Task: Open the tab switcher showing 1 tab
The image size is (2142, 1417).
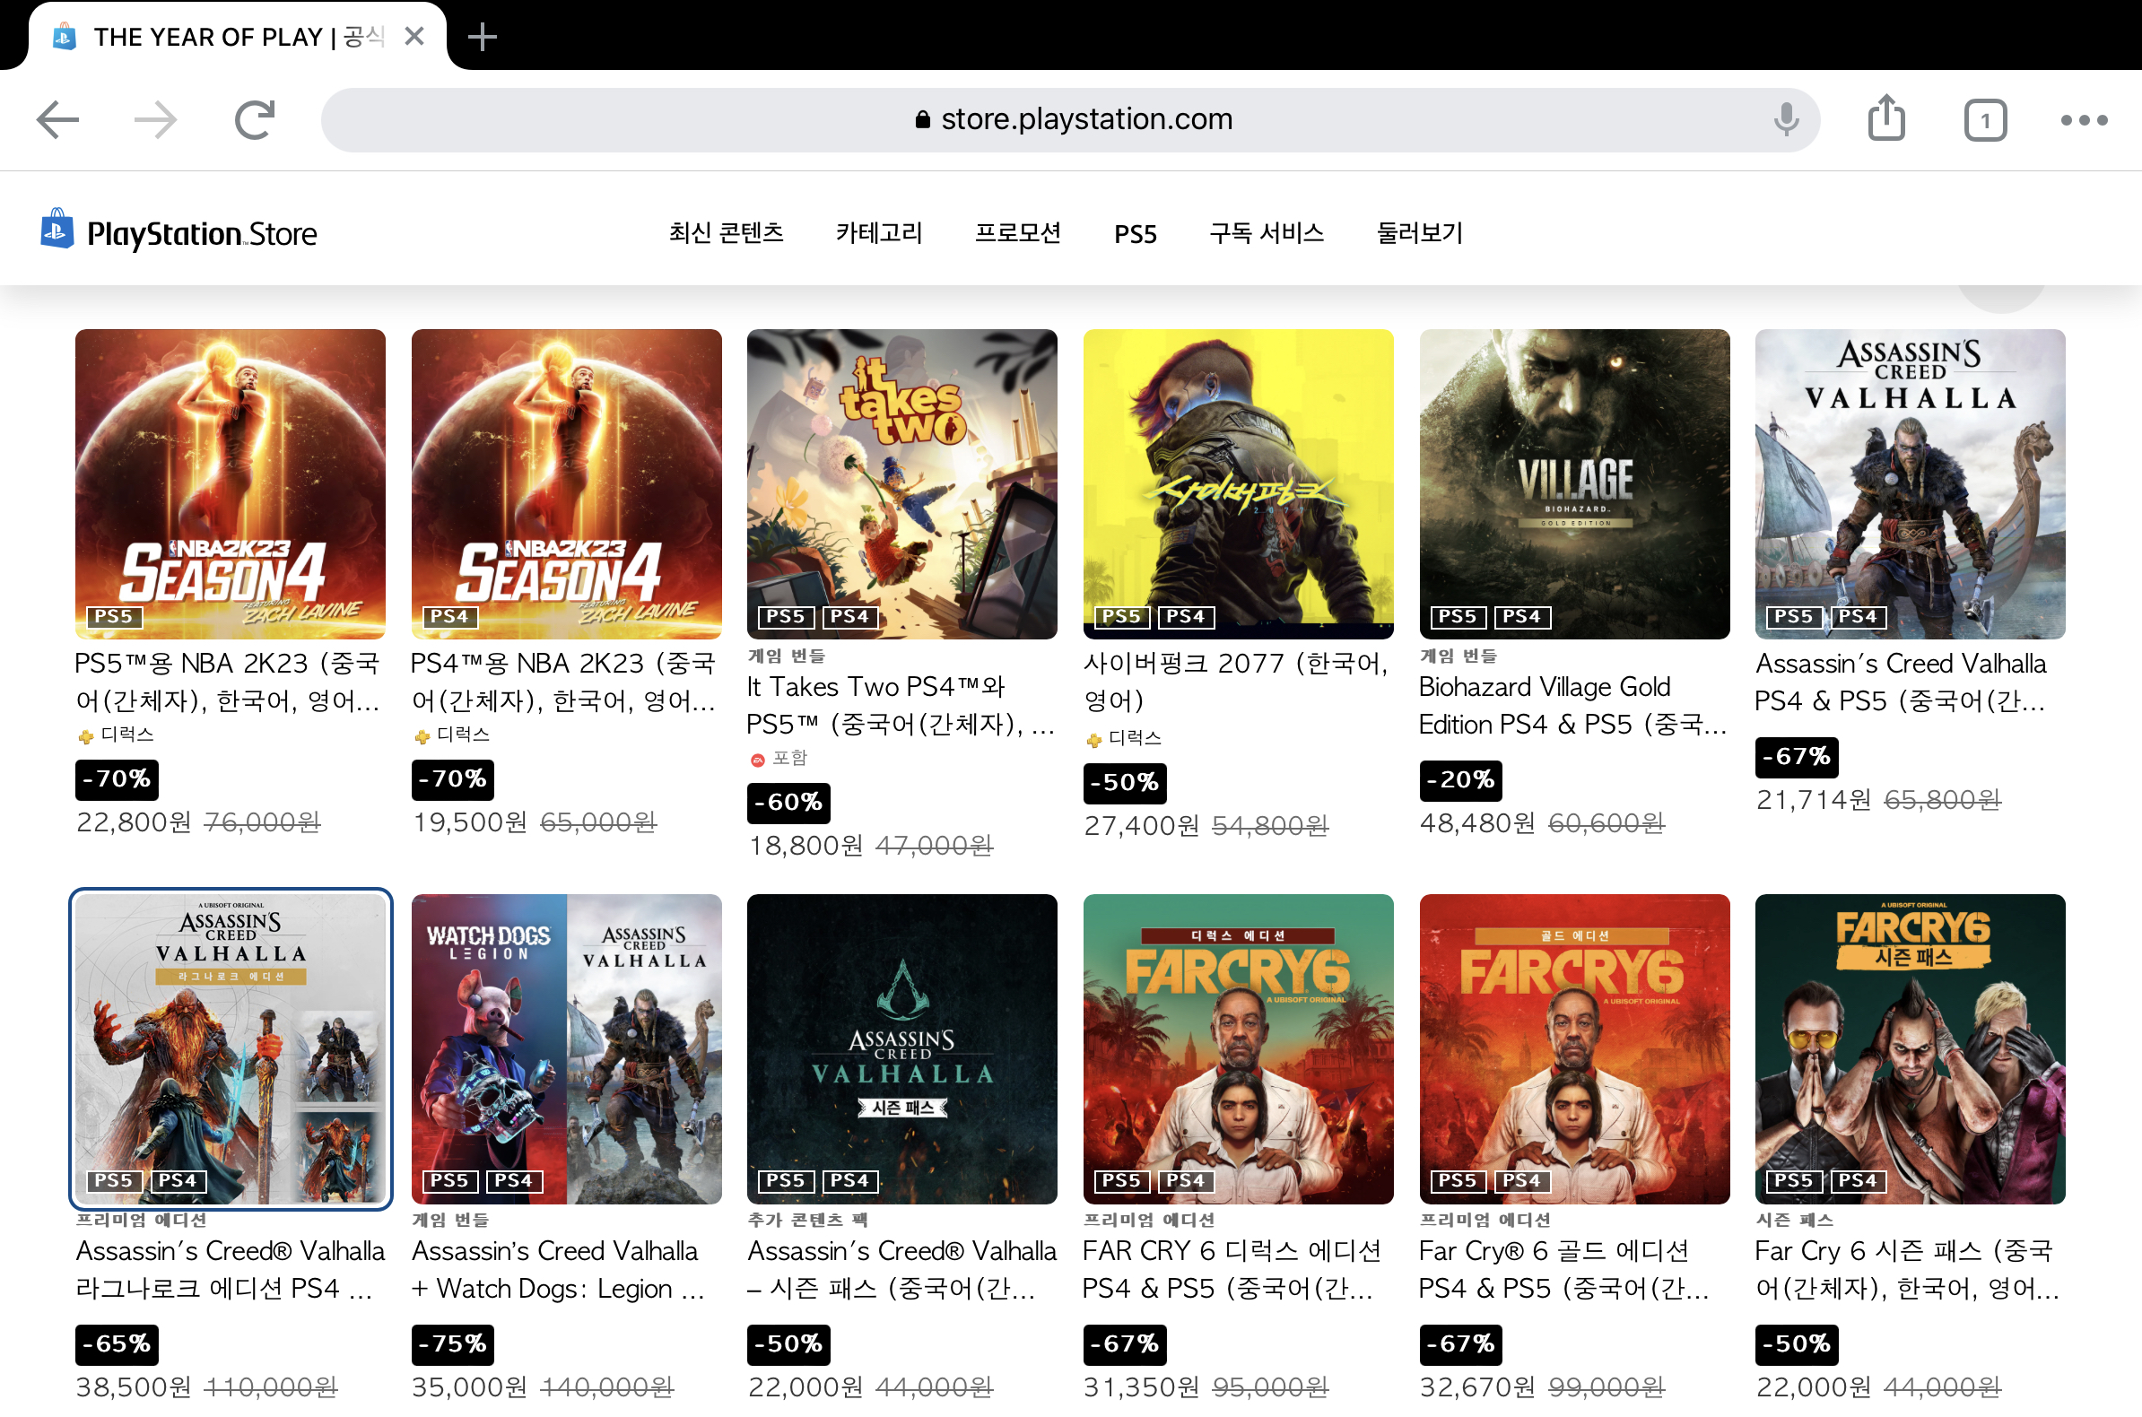Action: (x=1985, y=120)
